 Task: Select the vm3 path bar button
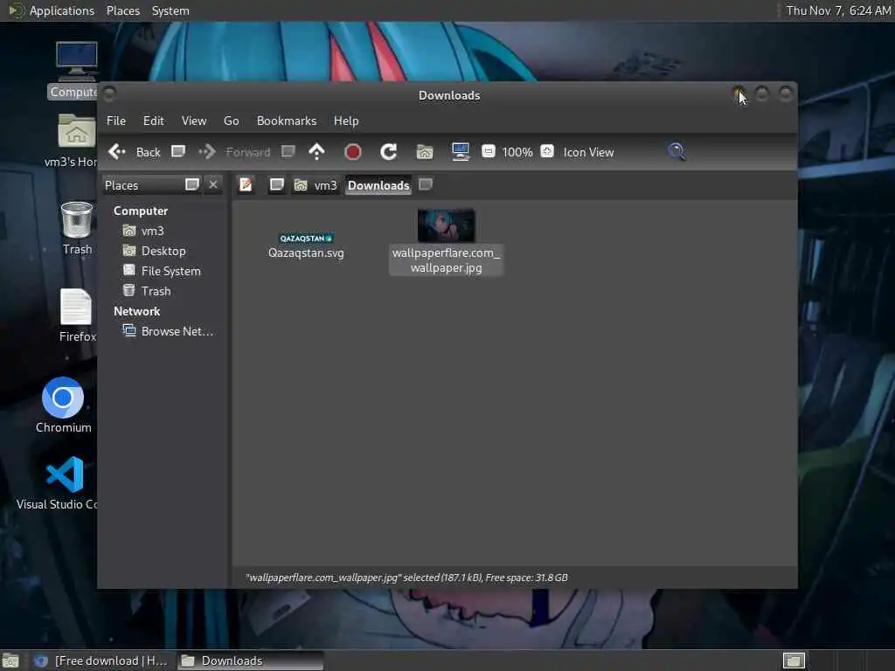click(x=316, y=185)
